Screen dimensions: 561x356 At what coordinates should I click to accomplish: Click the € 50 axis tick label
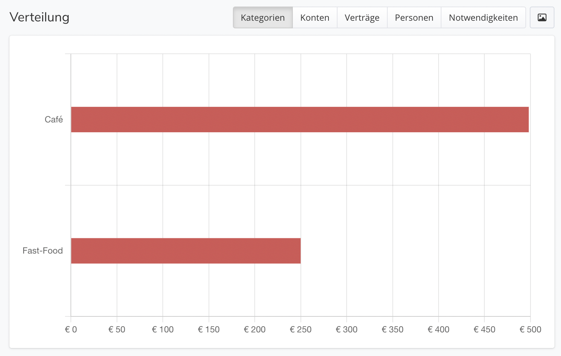coord(117,329)
